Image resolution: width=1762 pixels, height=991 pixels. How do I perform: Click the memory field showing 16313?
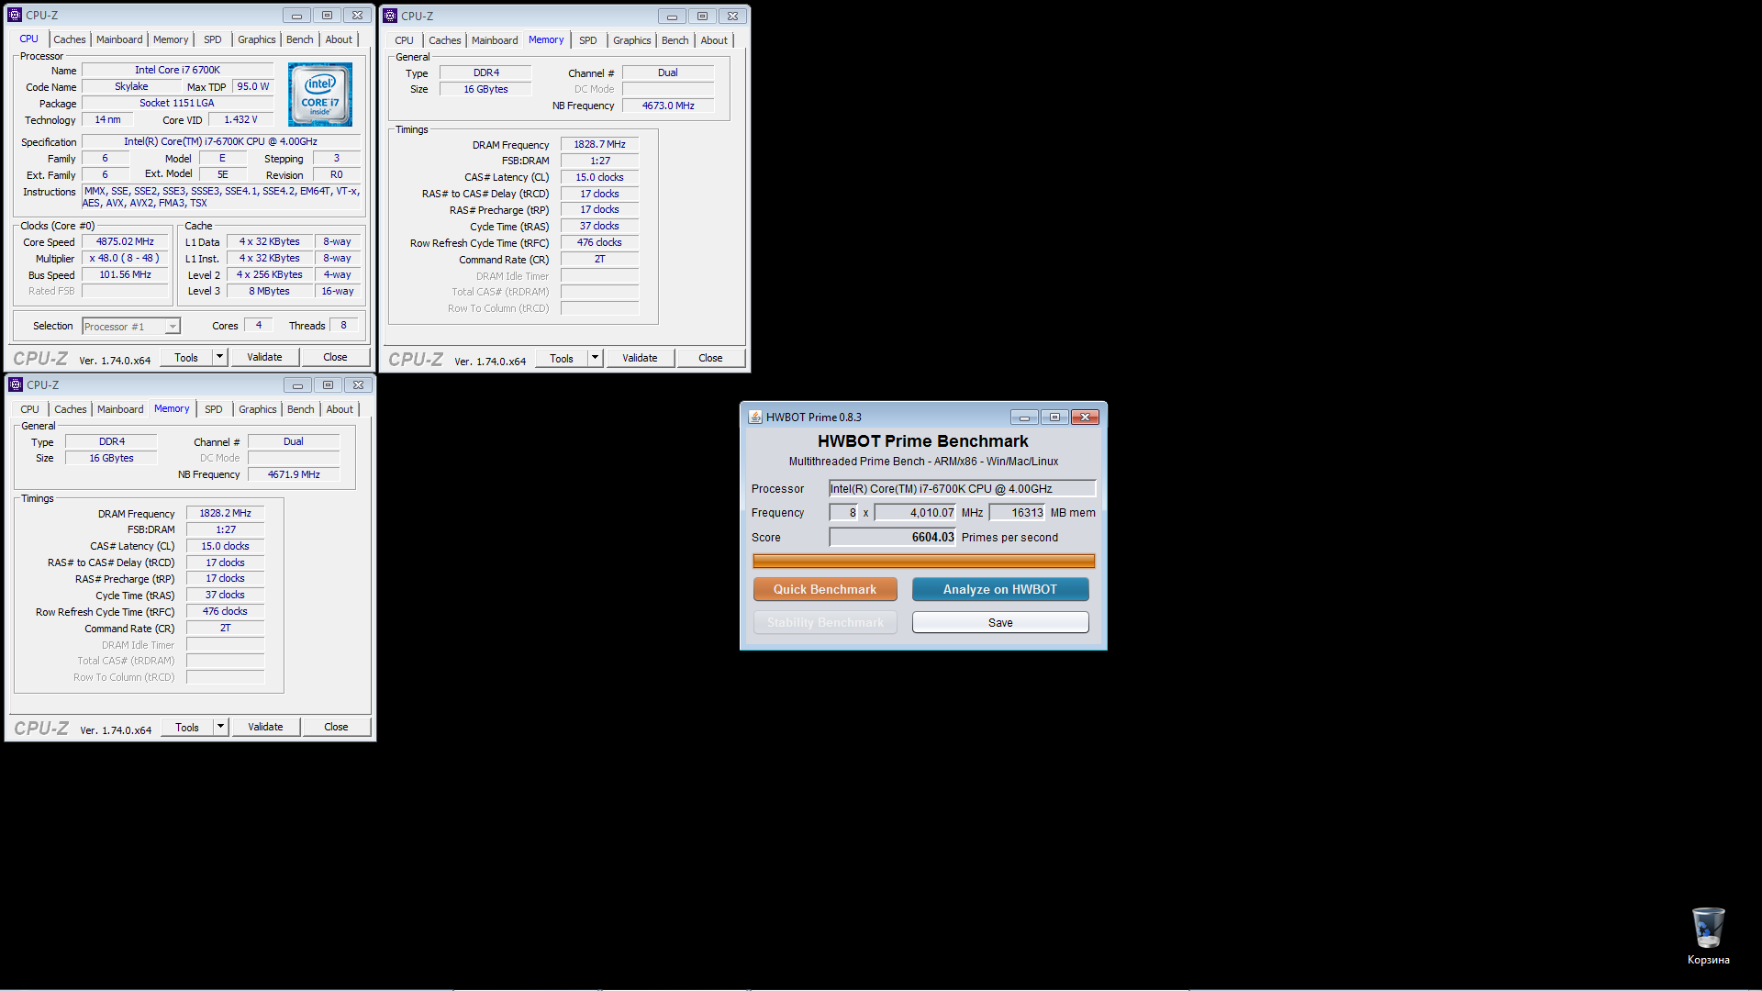pos(1017,513)
